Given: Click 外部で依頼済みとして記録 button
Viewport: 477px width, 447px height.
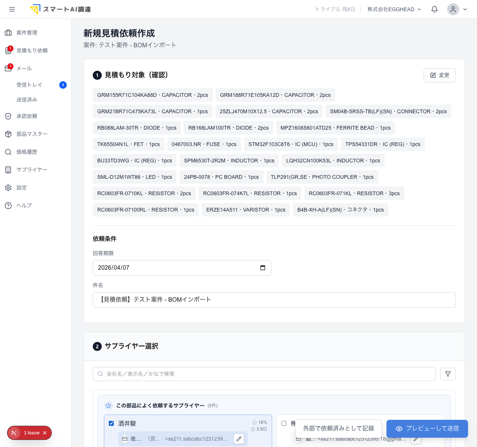Looking at the screenshot, I should click(339, 428).
